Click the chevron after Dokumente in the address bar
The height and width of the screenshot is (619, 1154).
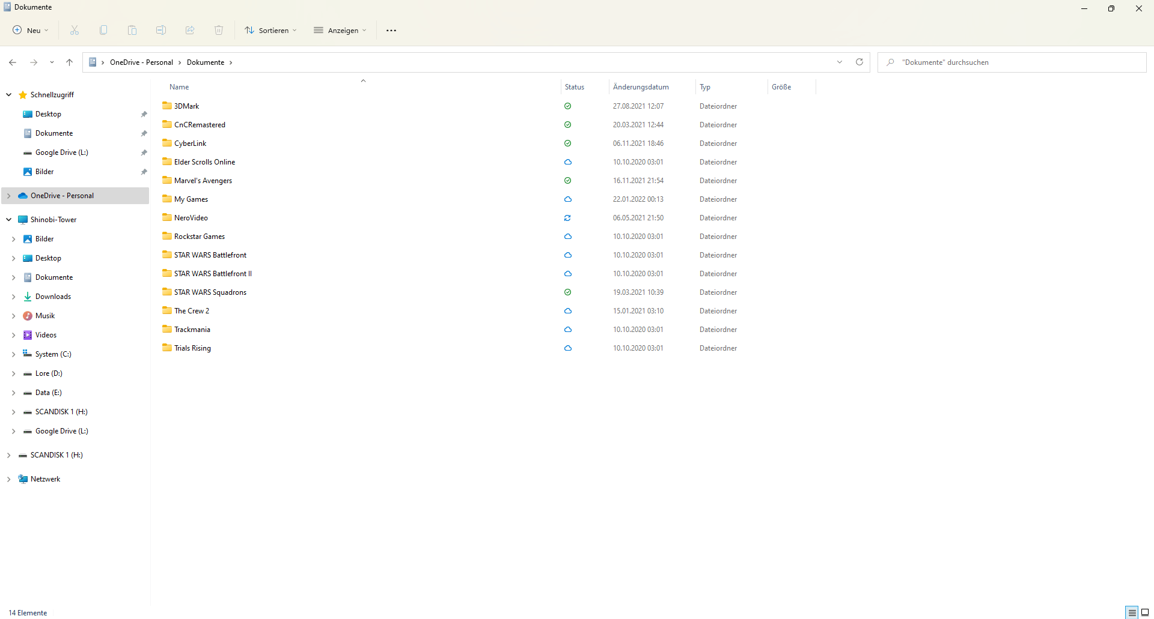[231, 62]
